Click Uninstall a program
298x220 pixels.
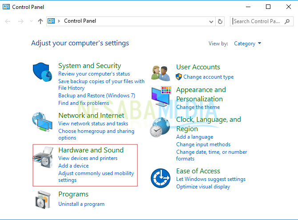(81, 204)
